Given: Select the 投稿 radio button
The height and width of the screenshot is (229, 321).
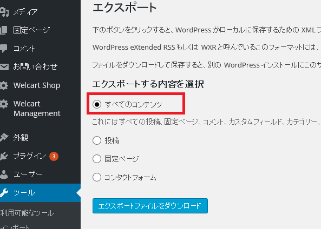Looking at the screenshot, I should 97,140.
